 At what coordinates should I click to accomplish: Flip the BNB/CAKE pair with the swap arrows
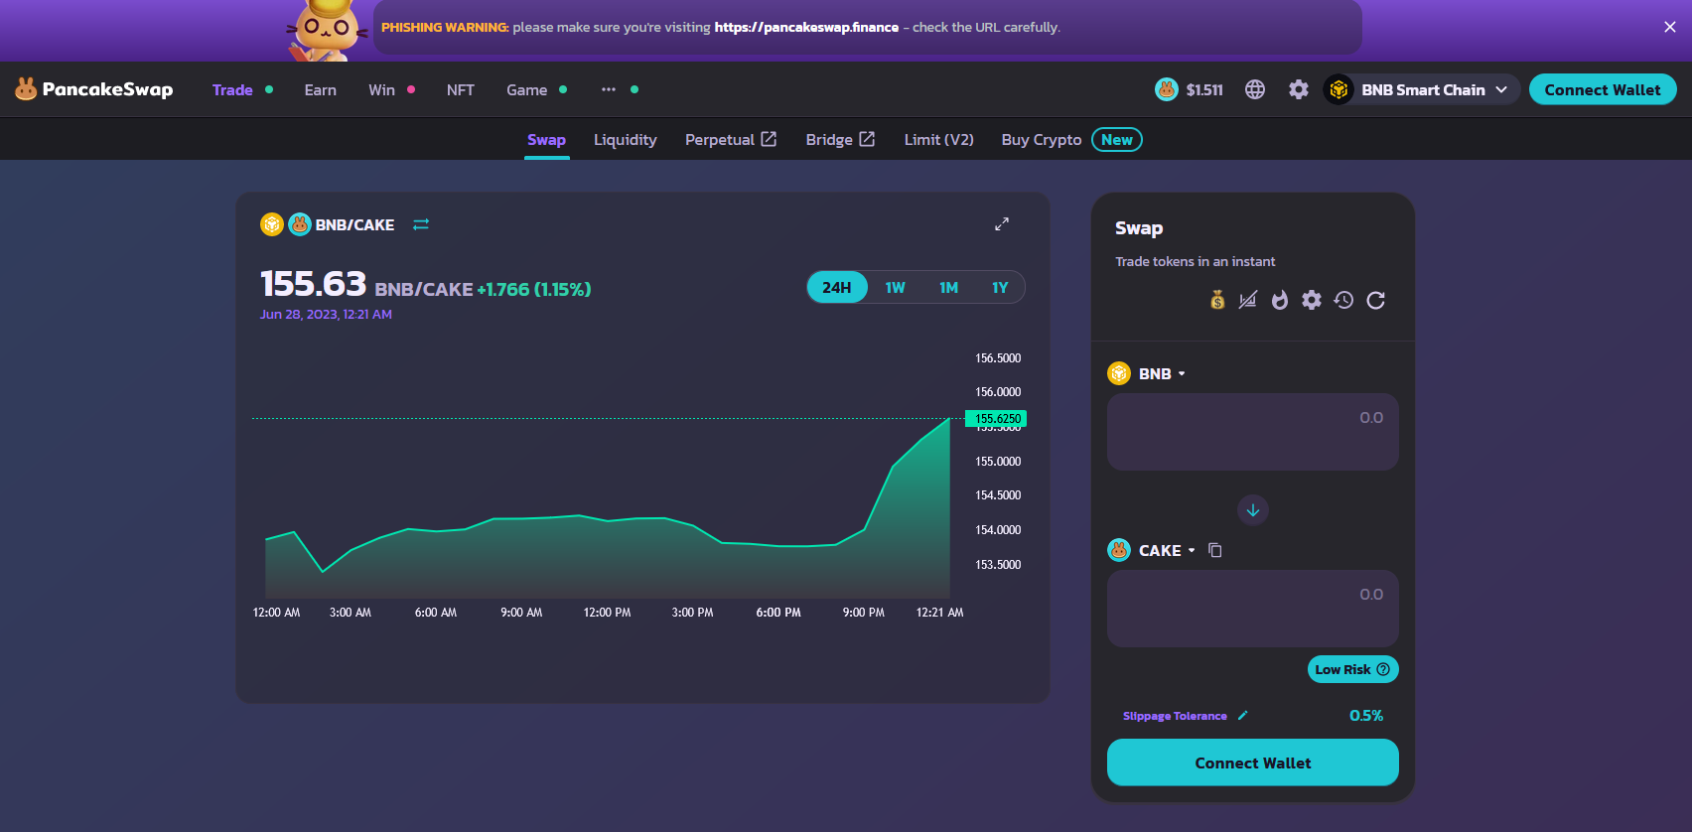(421, 224)
